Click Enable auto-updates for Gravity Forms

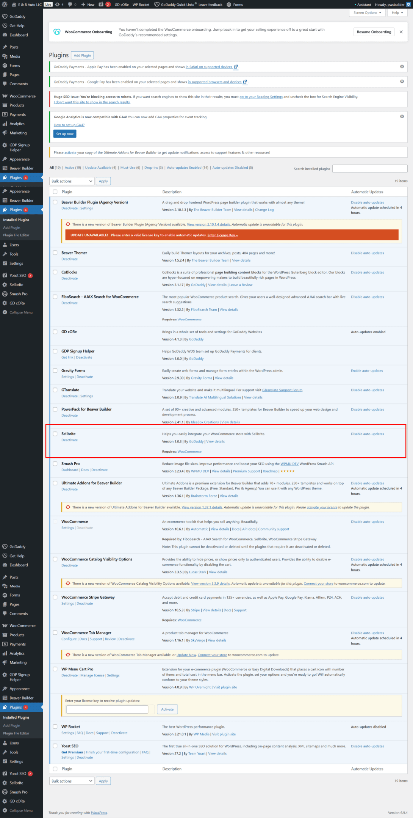367,371
